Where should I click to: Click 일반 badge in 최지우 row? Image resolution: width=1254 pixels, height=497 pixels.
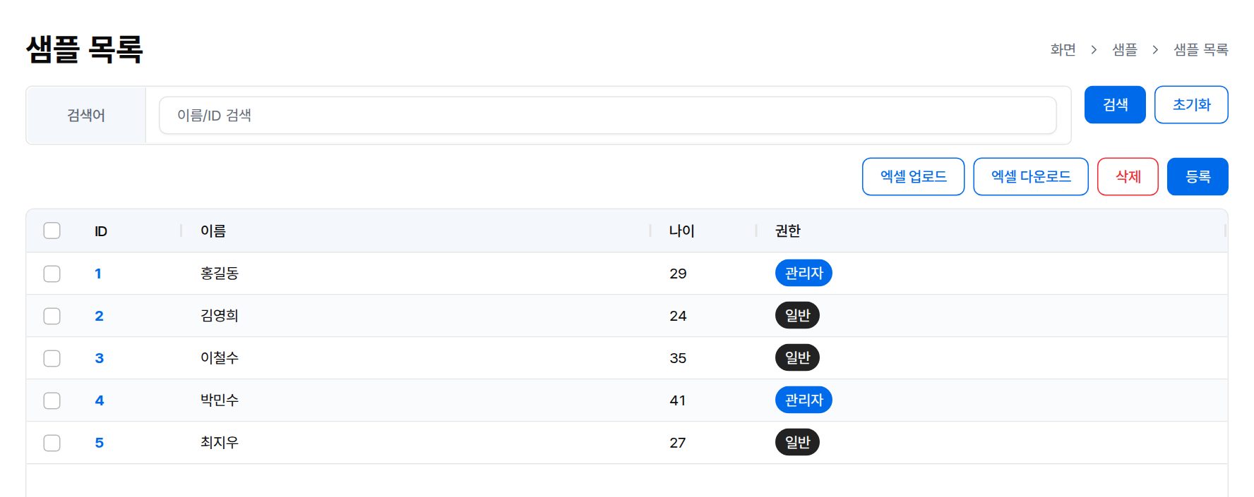[x=797, y=442]
